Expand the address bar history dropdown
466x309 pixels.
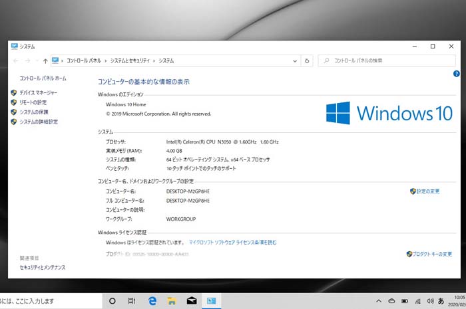pos(295,61)
